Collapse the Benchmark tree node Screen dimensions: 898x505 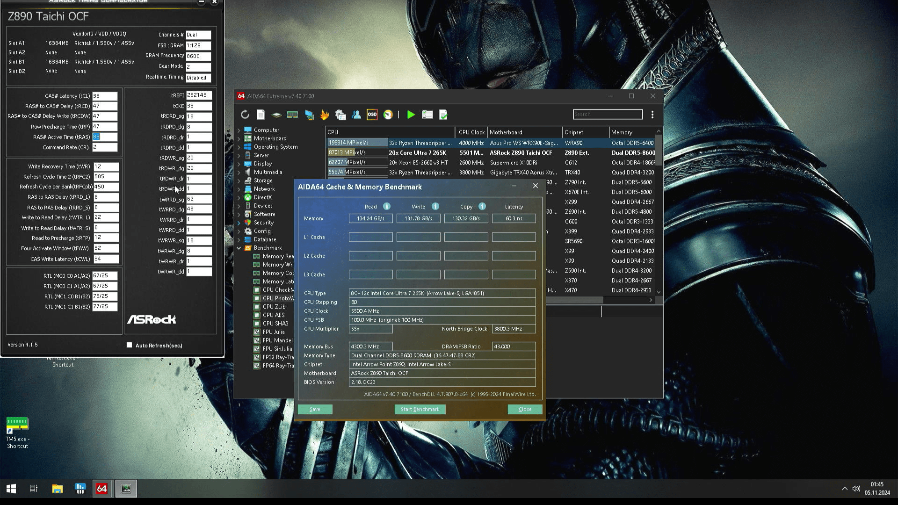(239, 248)
